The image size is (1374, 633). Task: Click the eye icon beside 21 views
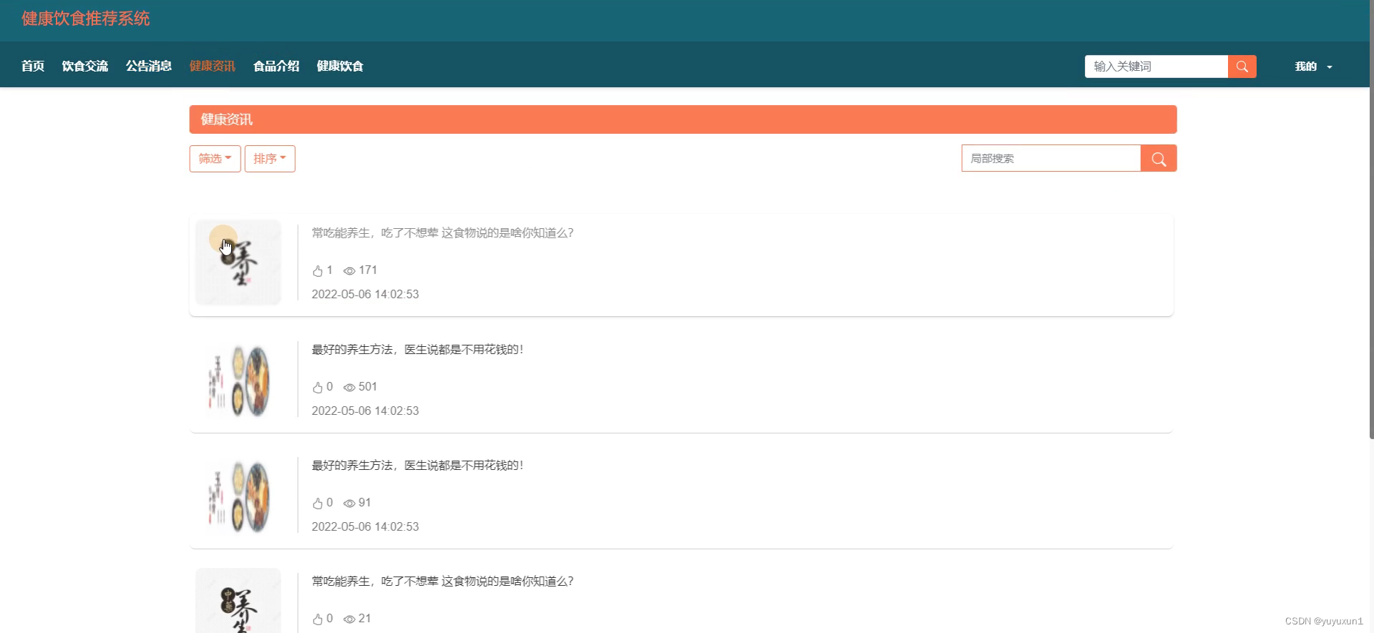pyautogui.click(x=349, y=619)
